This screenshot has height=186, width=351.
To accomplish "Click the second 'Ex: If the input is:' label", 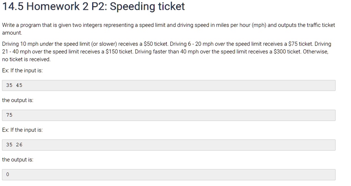I will click(x=22, y=130).
